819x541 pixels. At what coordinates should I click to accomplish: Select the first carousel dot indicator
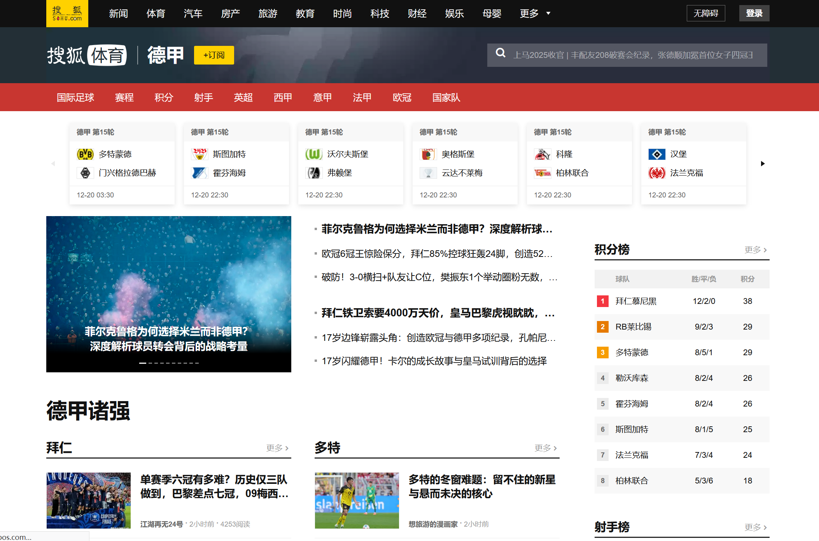click(143, 363)
